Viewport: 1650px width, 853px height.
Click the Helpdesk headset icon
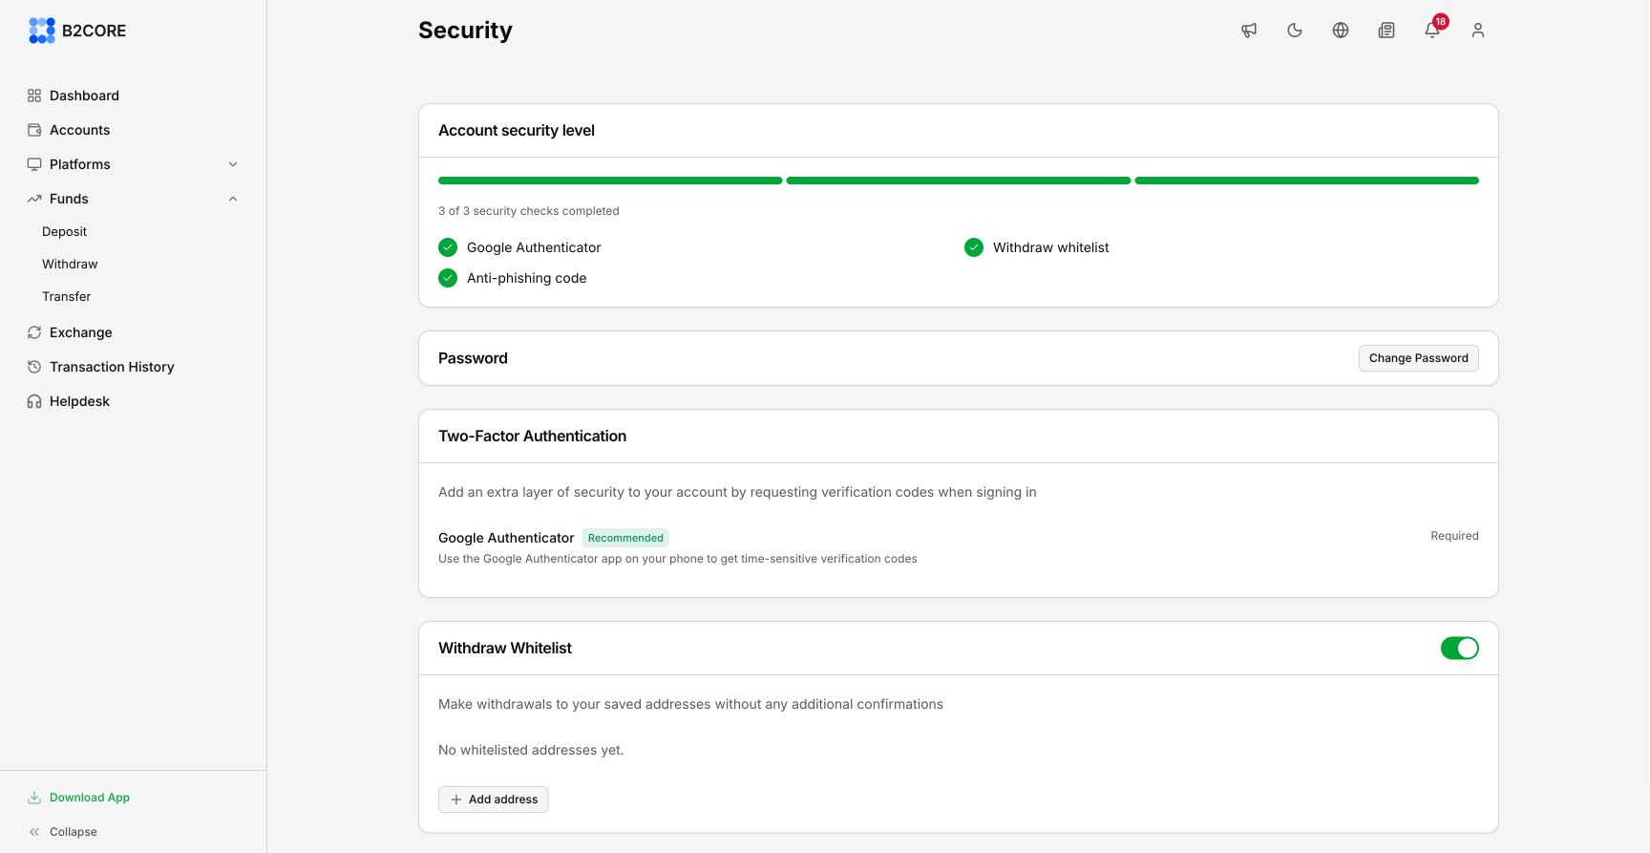[34, 401]
